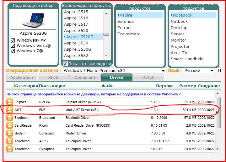Select the Server product family
This screenshot has height=162, width=226.
click(x=177, y=34)
